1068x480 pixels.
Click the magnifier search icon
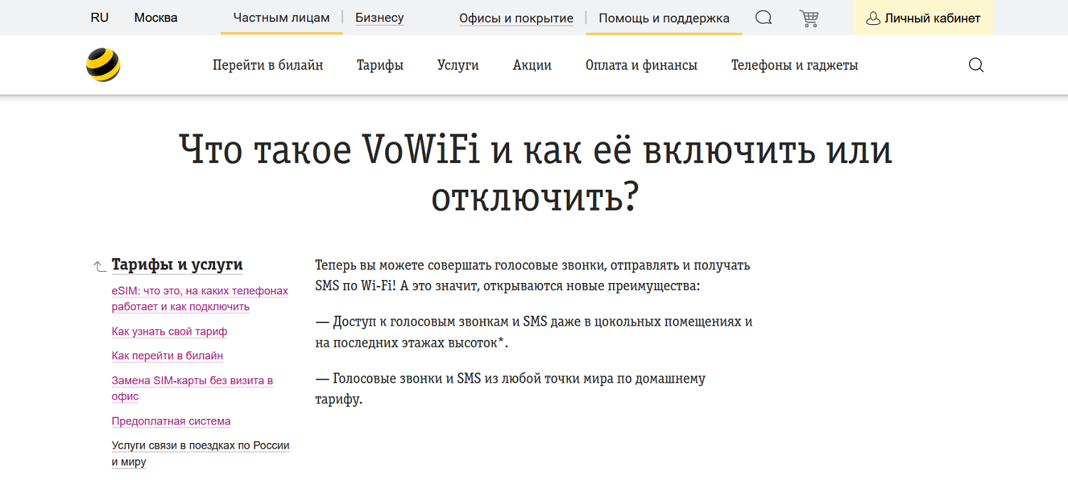pyautogui.click(x=976, y=65)
